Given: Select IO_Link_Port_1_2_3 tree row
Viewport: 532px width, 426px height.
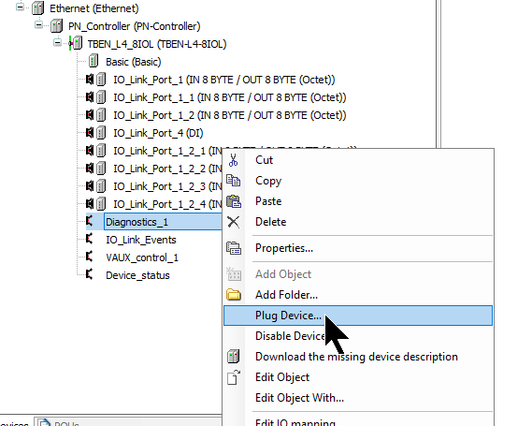Looking at the screenshot, I should point(167,186).
